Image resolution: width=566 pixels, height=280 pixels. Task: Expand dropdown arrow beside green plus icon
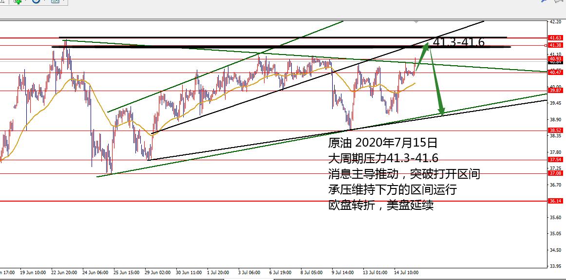(x=26, y=2)
